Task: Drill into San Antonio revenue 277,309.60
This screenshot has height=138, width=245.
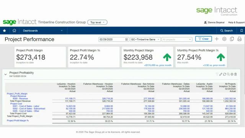Action: (149, 99)
